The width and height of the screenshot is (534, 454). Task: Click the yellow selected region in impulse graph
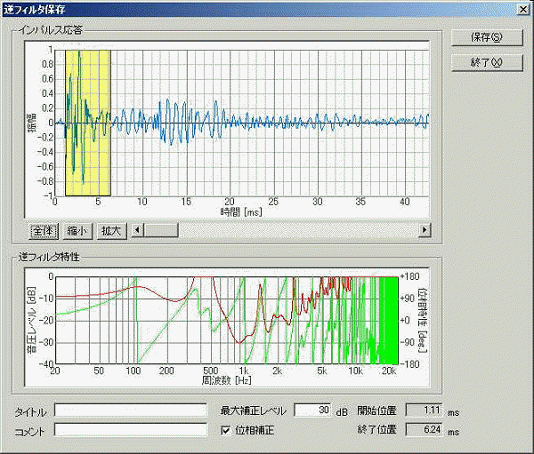click(88, 123)
